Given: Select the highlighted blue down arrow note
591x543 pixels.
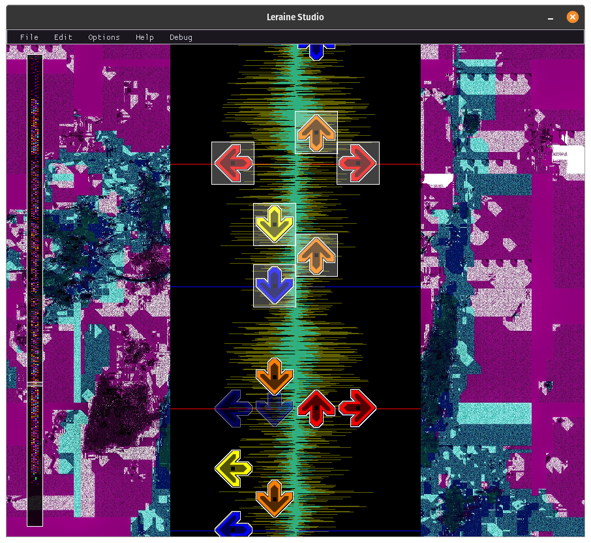Looking at the screenshot, I should click(275, 286).
